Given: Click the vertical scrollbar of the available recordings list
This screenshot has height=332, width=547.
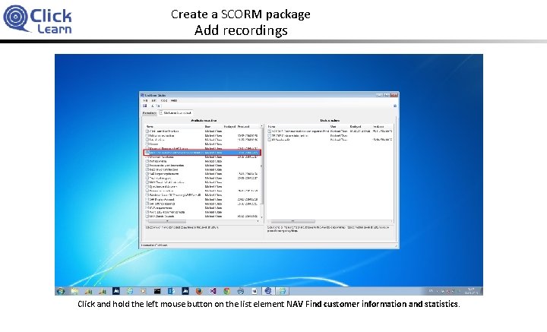Looking at the screenshot, I should [261, 172].
